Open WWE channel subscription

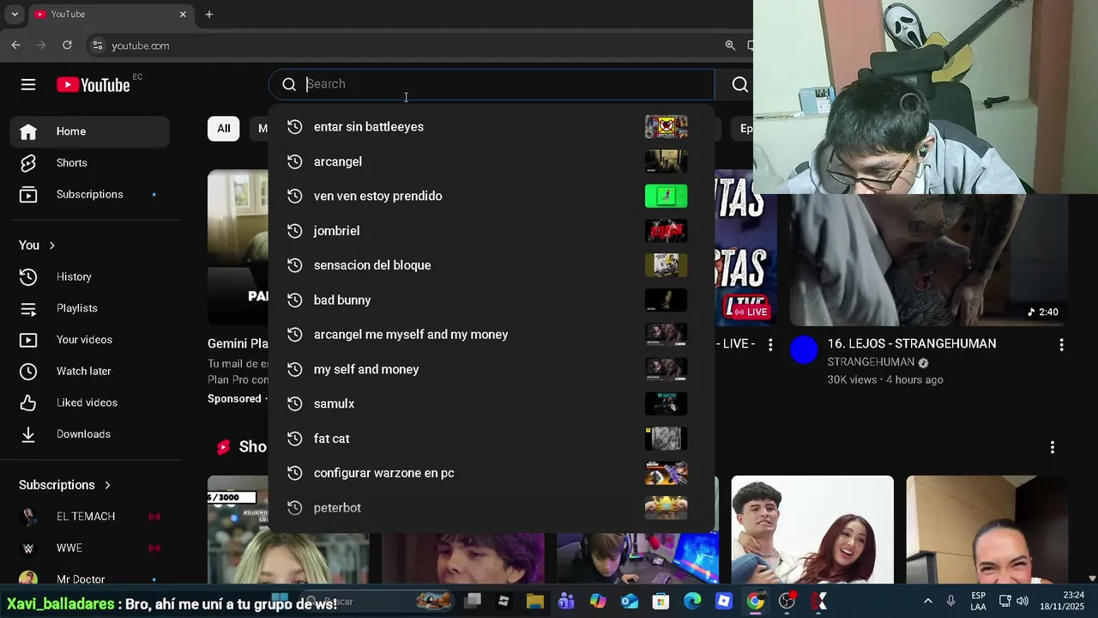90,548
